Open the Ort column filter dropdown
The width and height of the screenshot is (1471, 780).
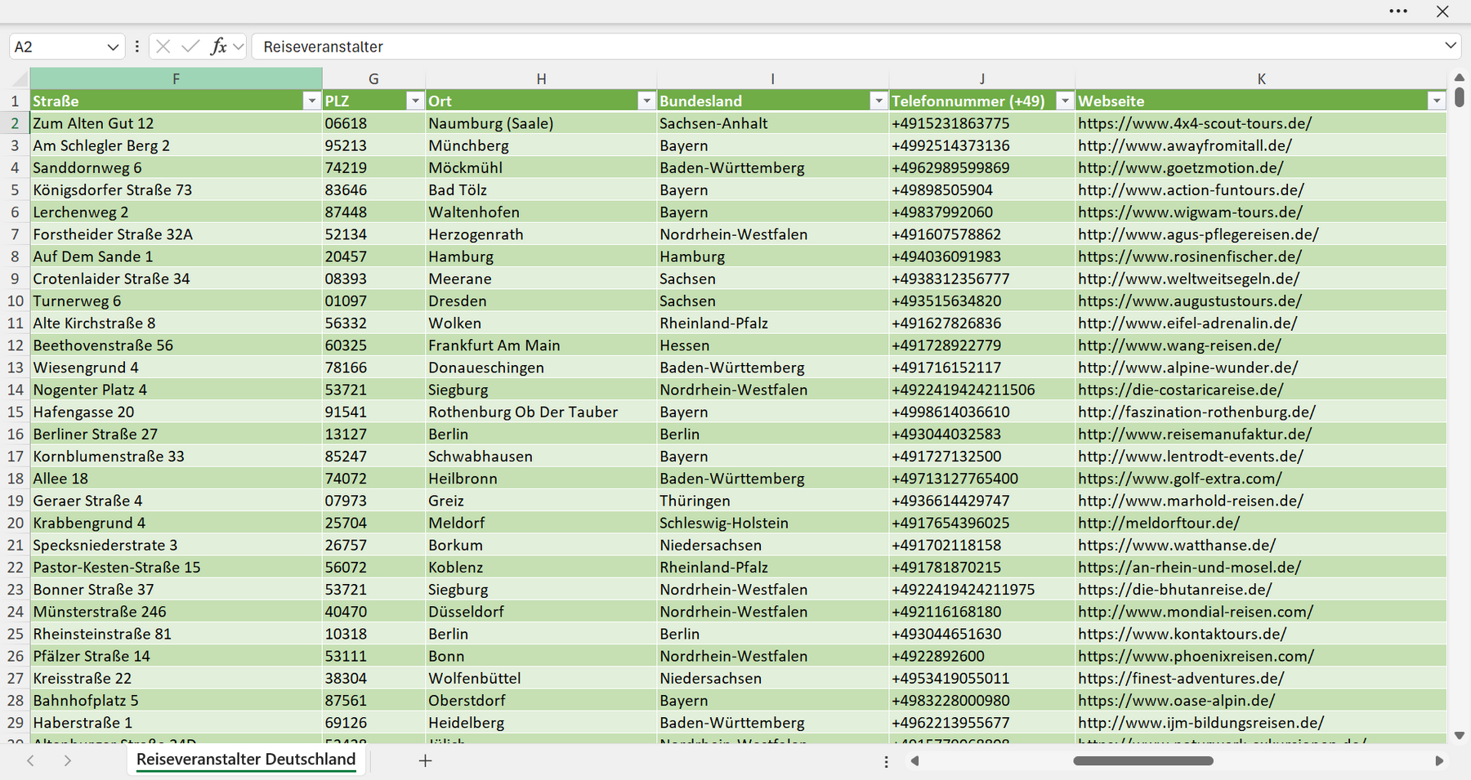pyautogui.click(x=646, y=100)
